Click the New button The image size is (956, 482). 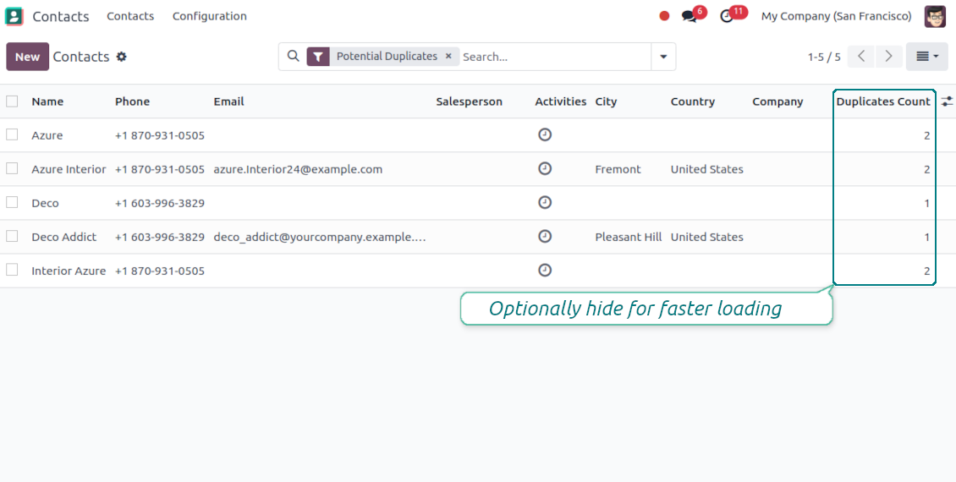pos(27,57)
